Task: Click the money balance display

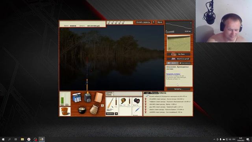Action: pos(94,26)
